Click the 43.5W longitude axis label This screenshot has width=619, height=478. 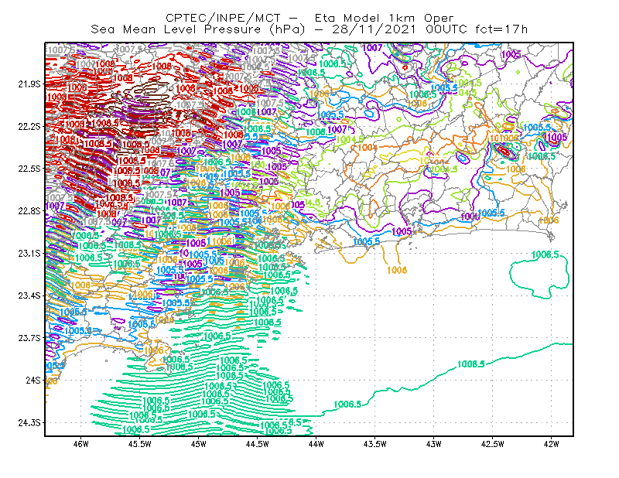pyautogui.click(x=375, y=444)
